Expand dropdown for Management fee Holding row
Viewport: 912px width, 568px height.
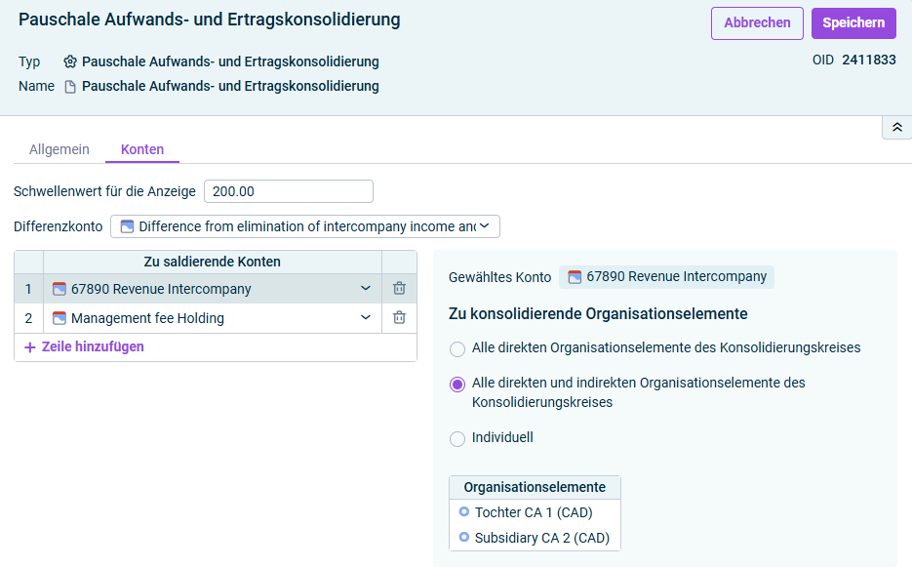365,318
